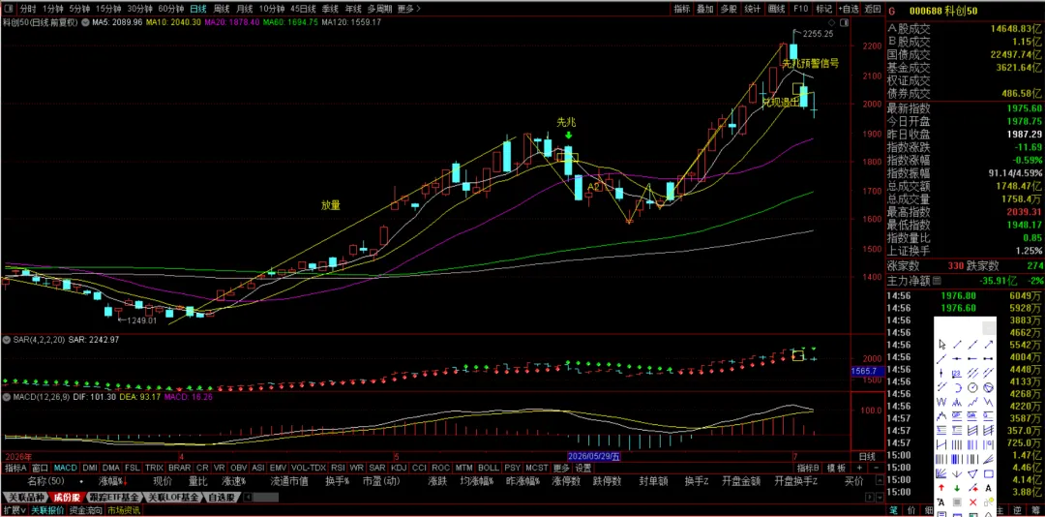Select the arrow pointer drawing tool
Image resolution: width=1045 pixels, height=517 pixels.
(x=941, y=345)
